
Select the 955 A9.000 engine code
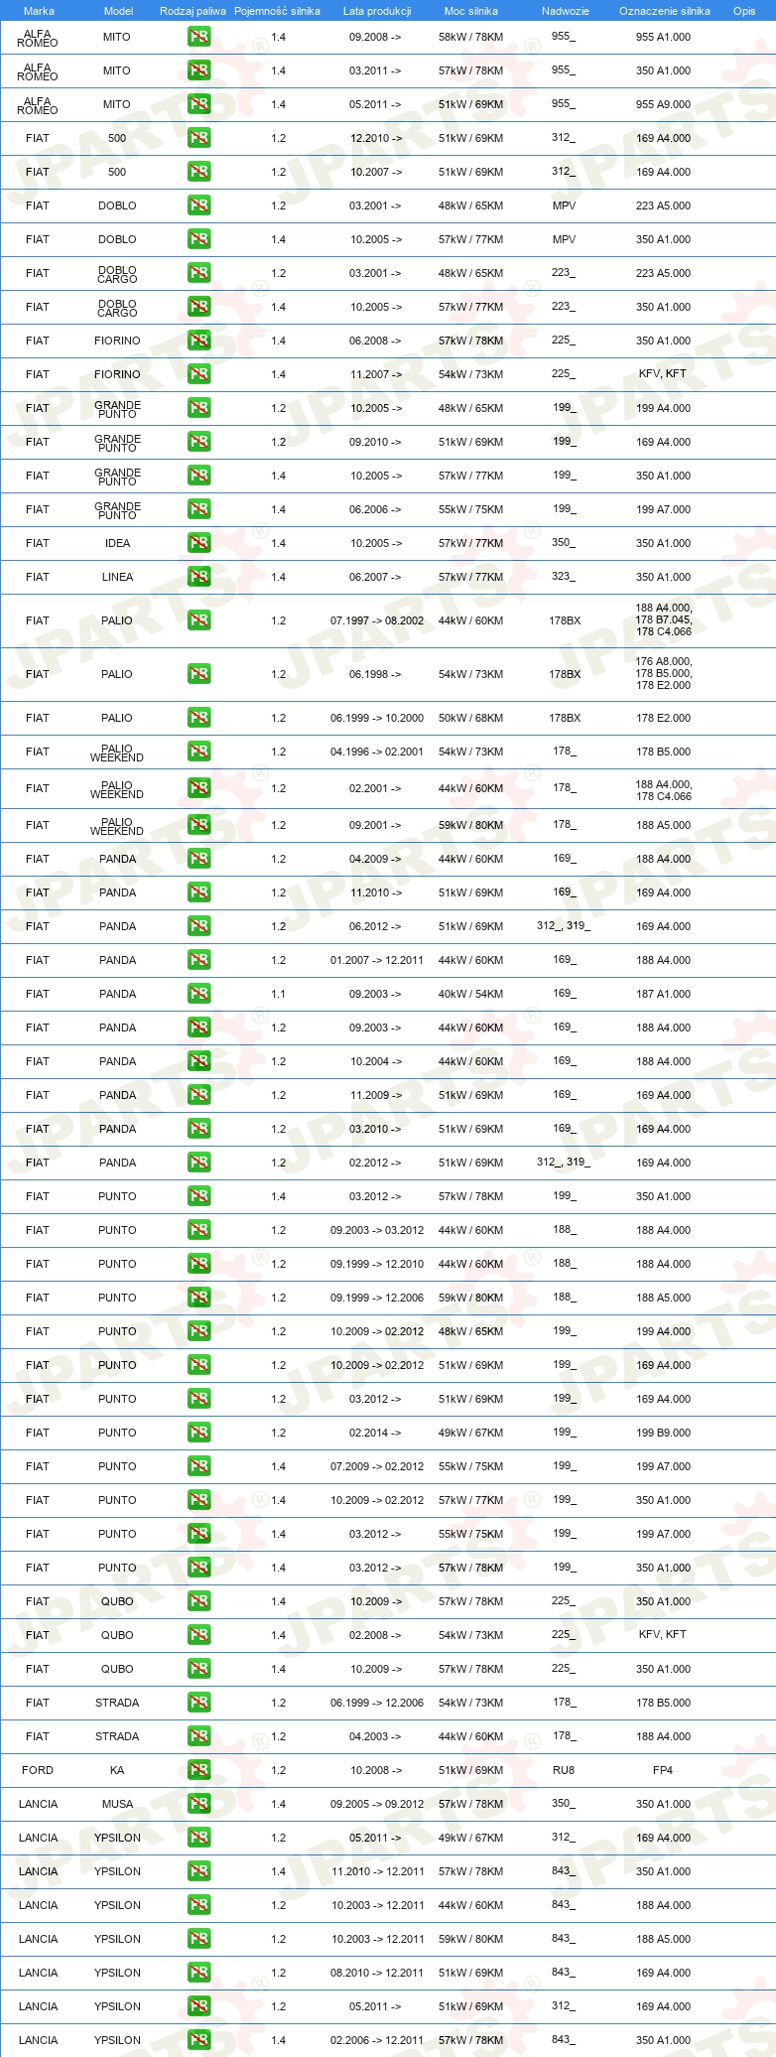coord(664,104)
